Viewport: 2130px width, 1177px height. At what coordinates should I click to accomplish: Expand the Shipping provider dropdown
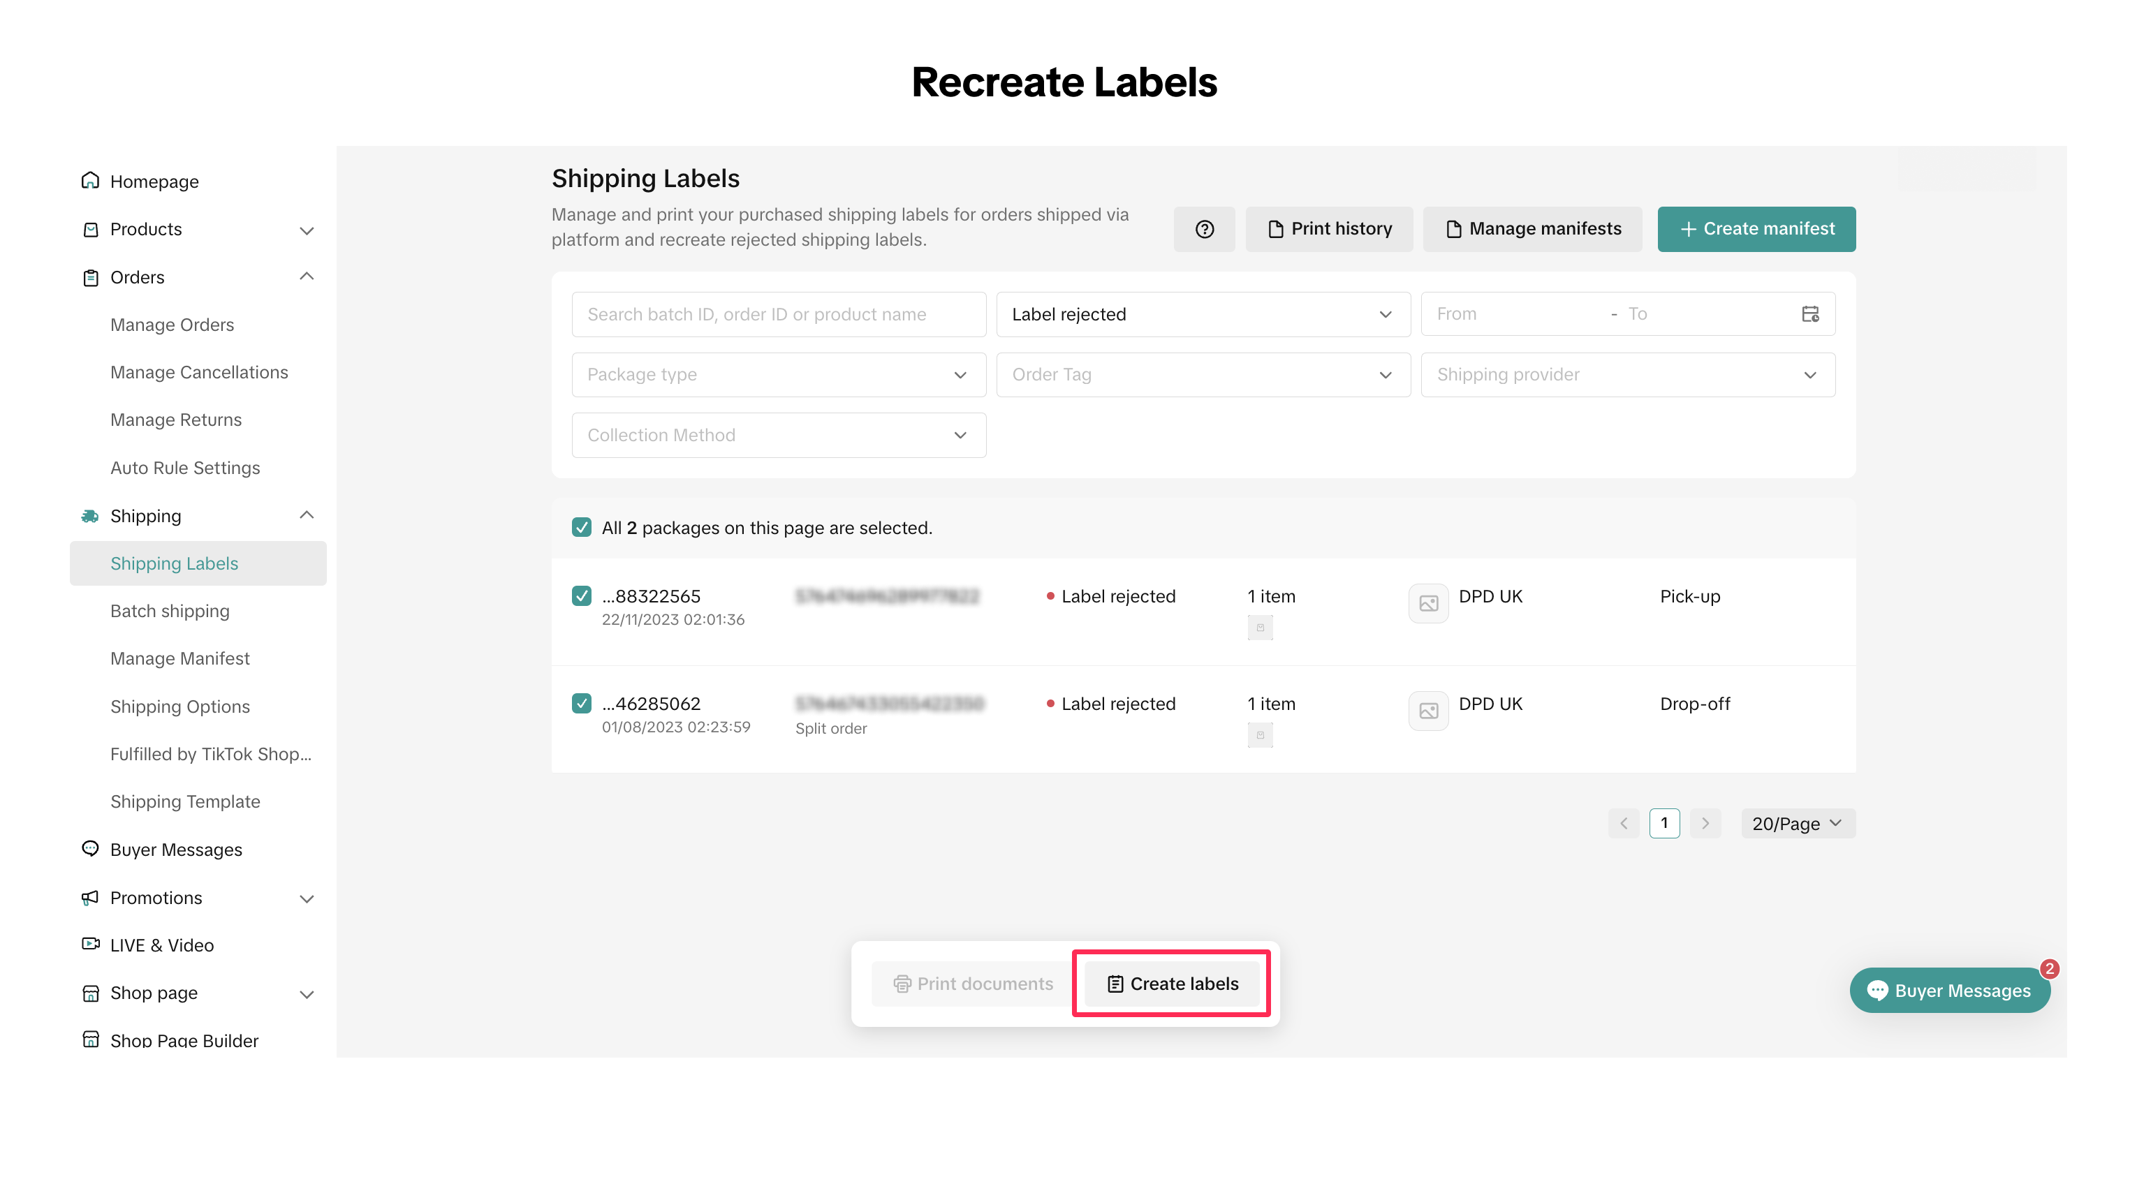[1626, 374]
